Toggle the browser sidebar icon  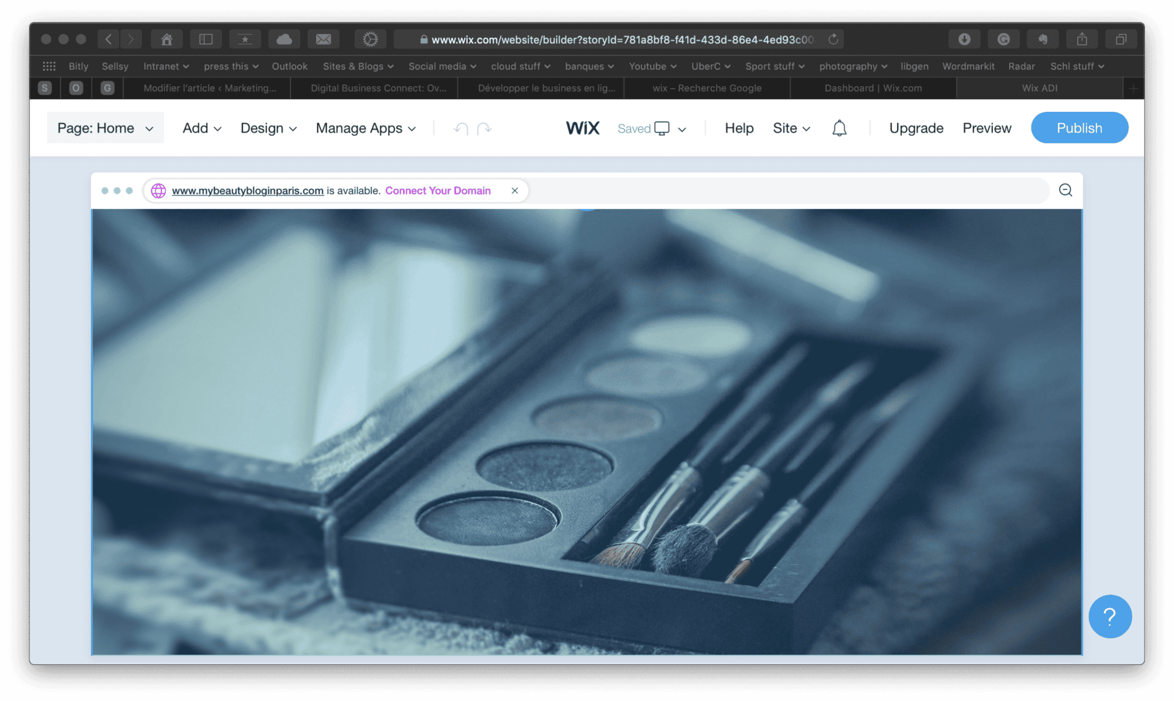point(205,39)
